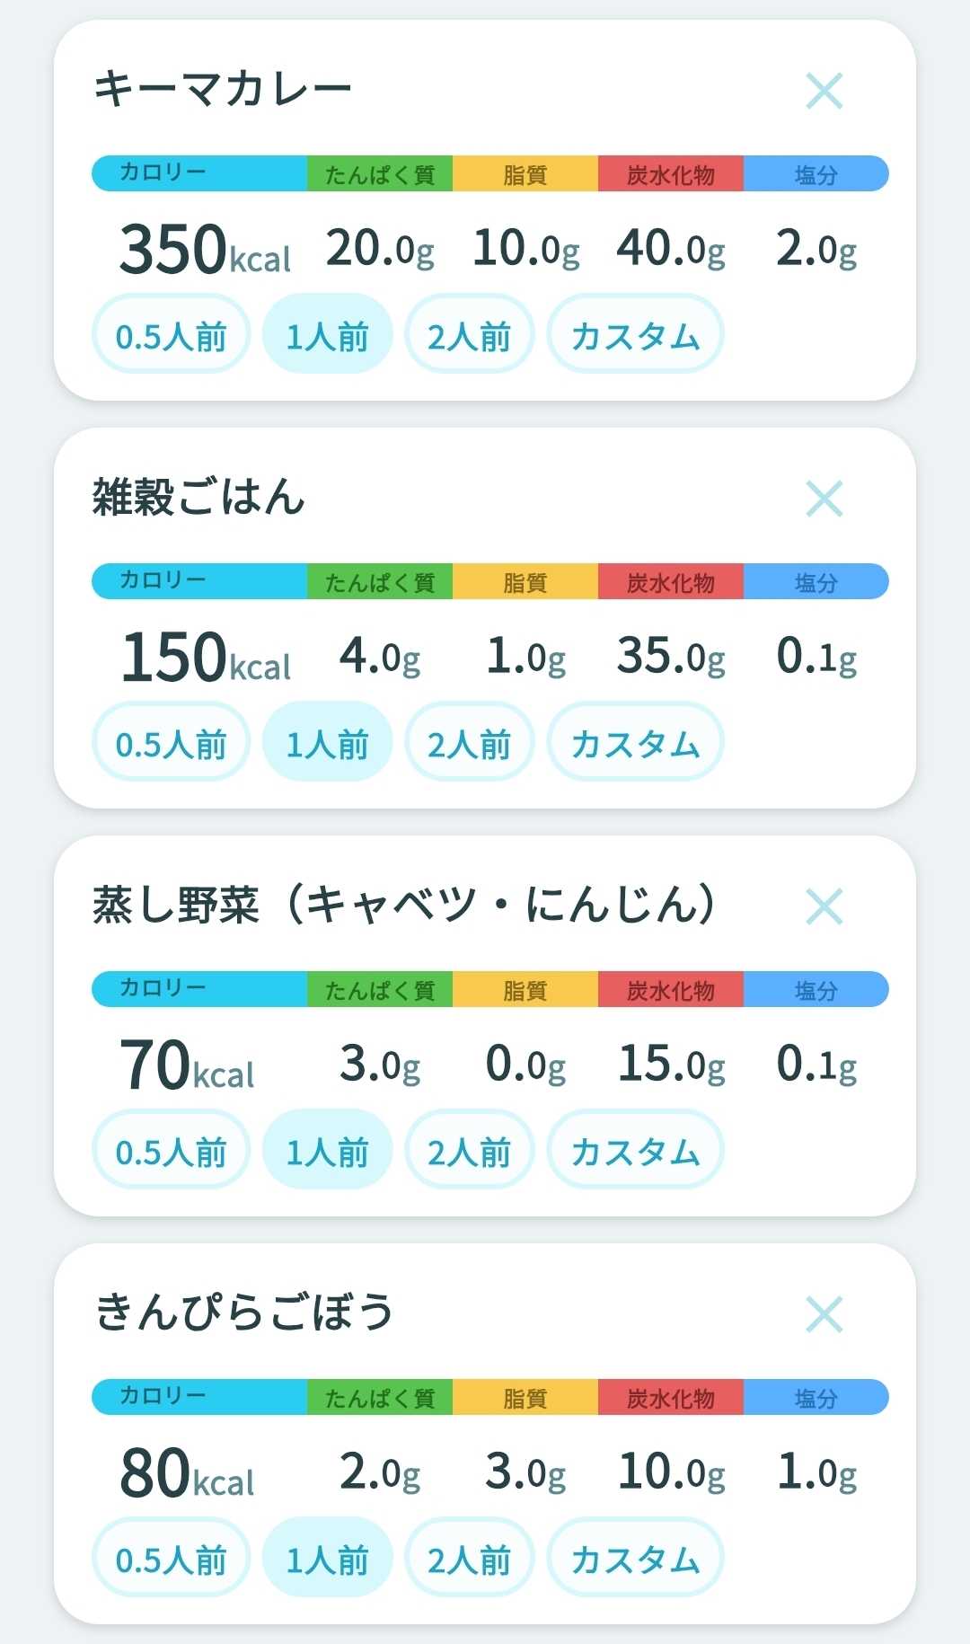This screenshot has height=1644, width=970.
Task: Tap the たんぱく質 green bar in きんぴらごぼう
Action: coord(380,1397)
